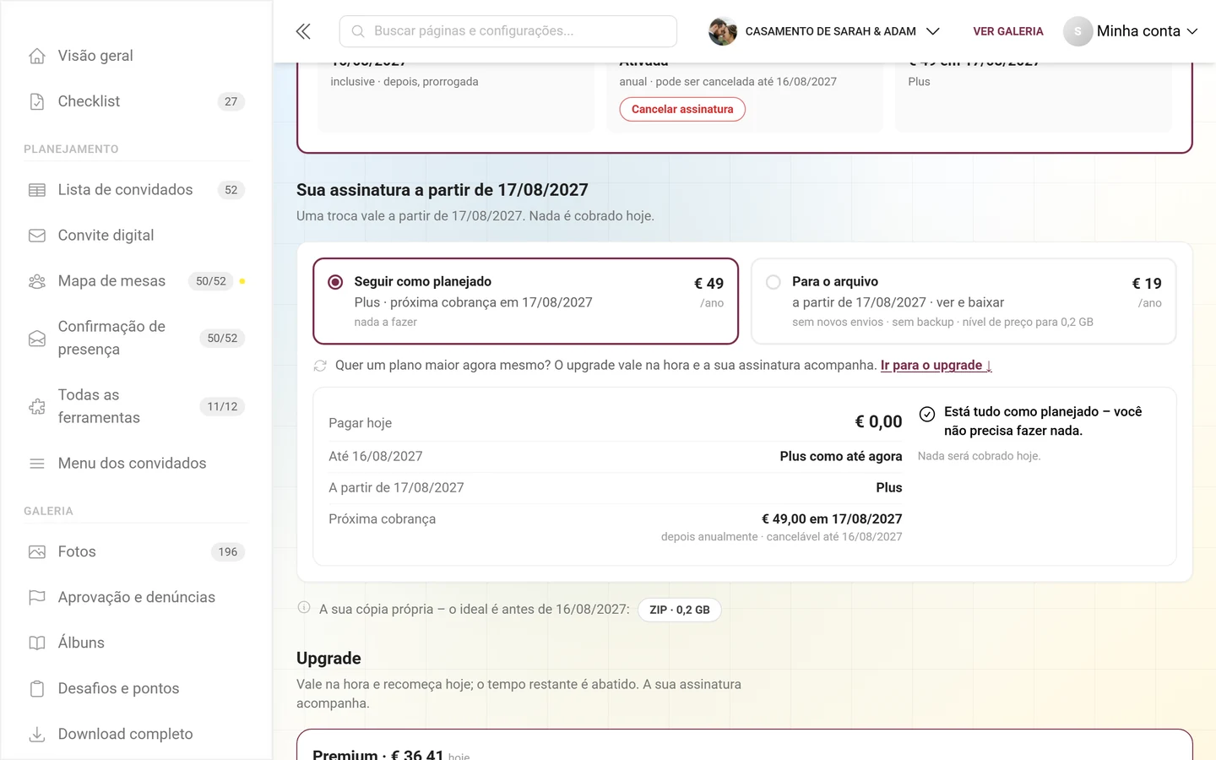Click the Mapa de mesas people icon
Screen dimensions: 1216x760
(x=37, y=281)
